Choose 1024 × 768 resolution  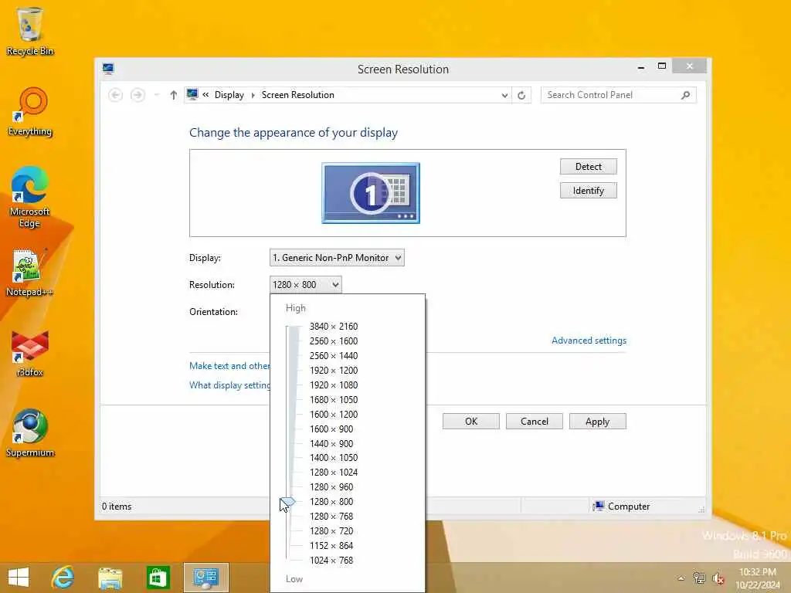click(x=331, y=560)
